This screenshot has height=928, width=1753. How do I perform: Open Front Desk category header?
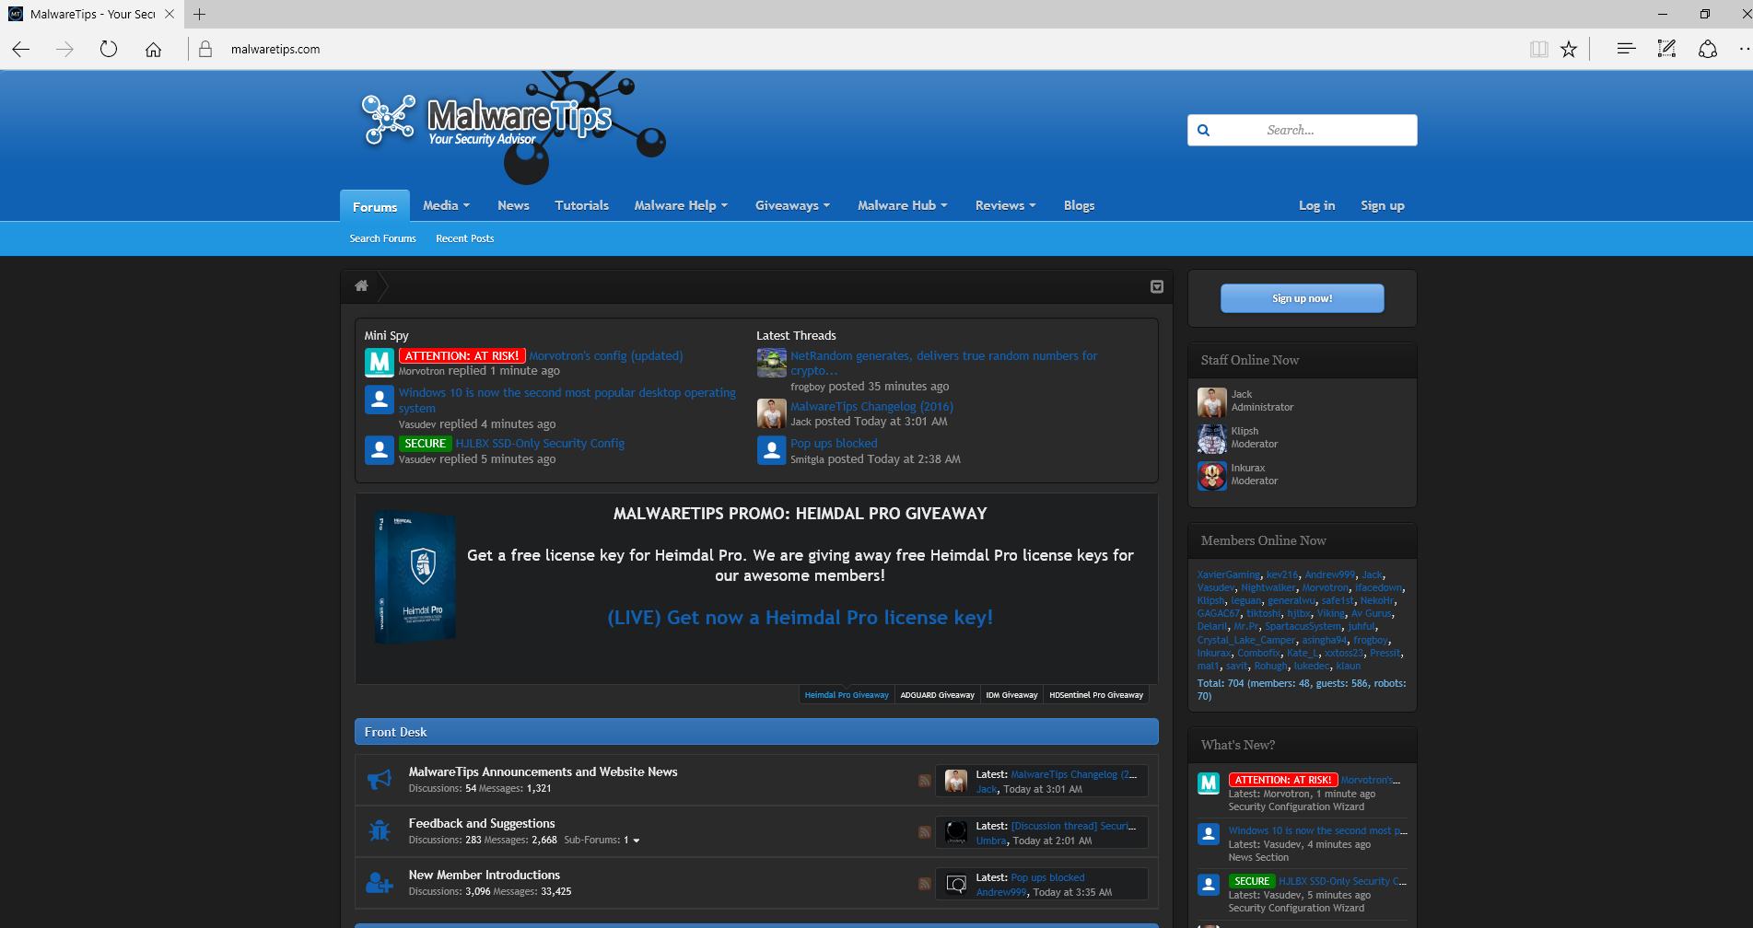coord(756,732)
